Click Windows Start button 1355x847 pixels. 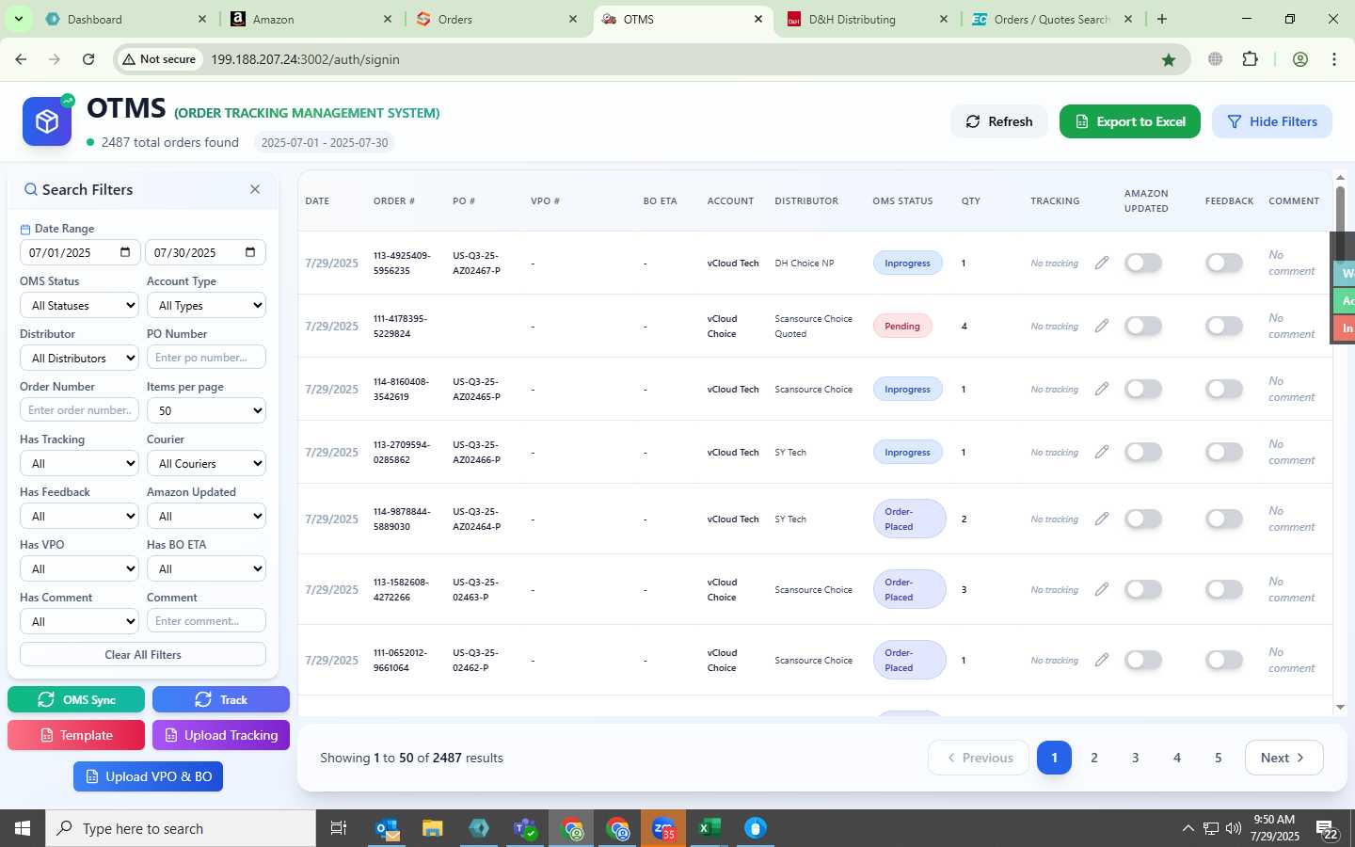[x=23, y=828]
